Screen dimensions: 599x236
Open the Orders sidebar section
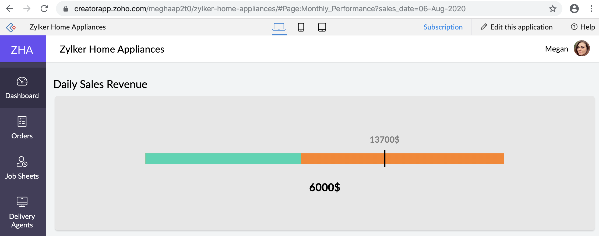22,128
